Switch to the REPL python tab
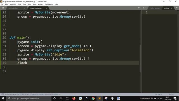Viewport: 179px width, 101px height. pyautogui.click(x=155, y=8)
